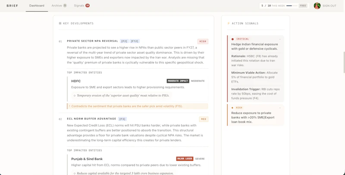This screenshot has height=175, width=345.
Task: Click the Archive count badge 5
Action: pos(65,6)
